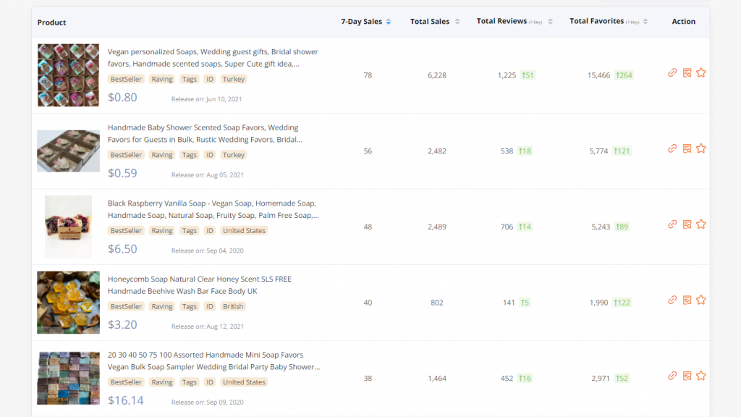The width and height of the screenshot is (741, 417).
Task: Click link icon for Handmade Baby Shower Soap
Action: pos(672,148)
